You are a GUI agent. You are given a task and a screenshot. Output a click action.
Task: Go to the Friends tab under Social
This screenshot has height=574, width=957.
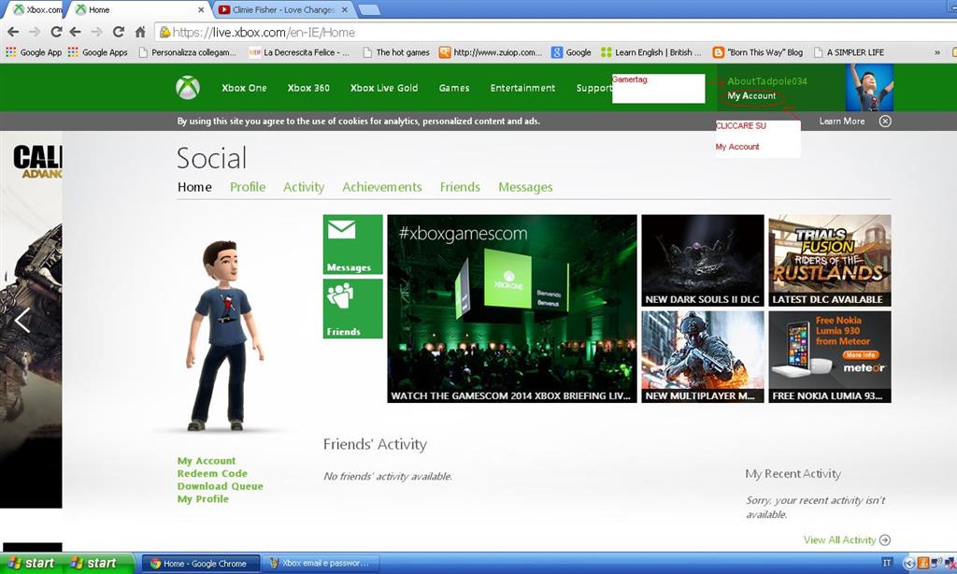[460, 187]
